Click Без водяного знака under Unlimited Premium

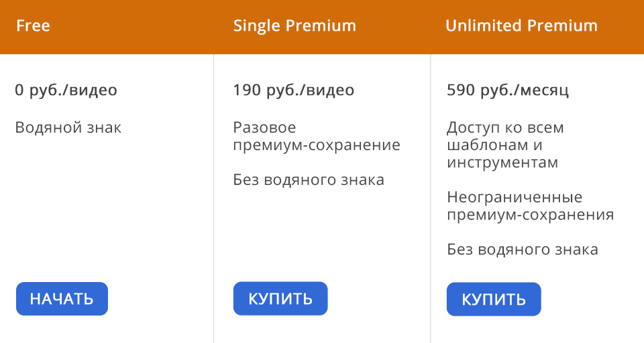(x=522, y=250)
